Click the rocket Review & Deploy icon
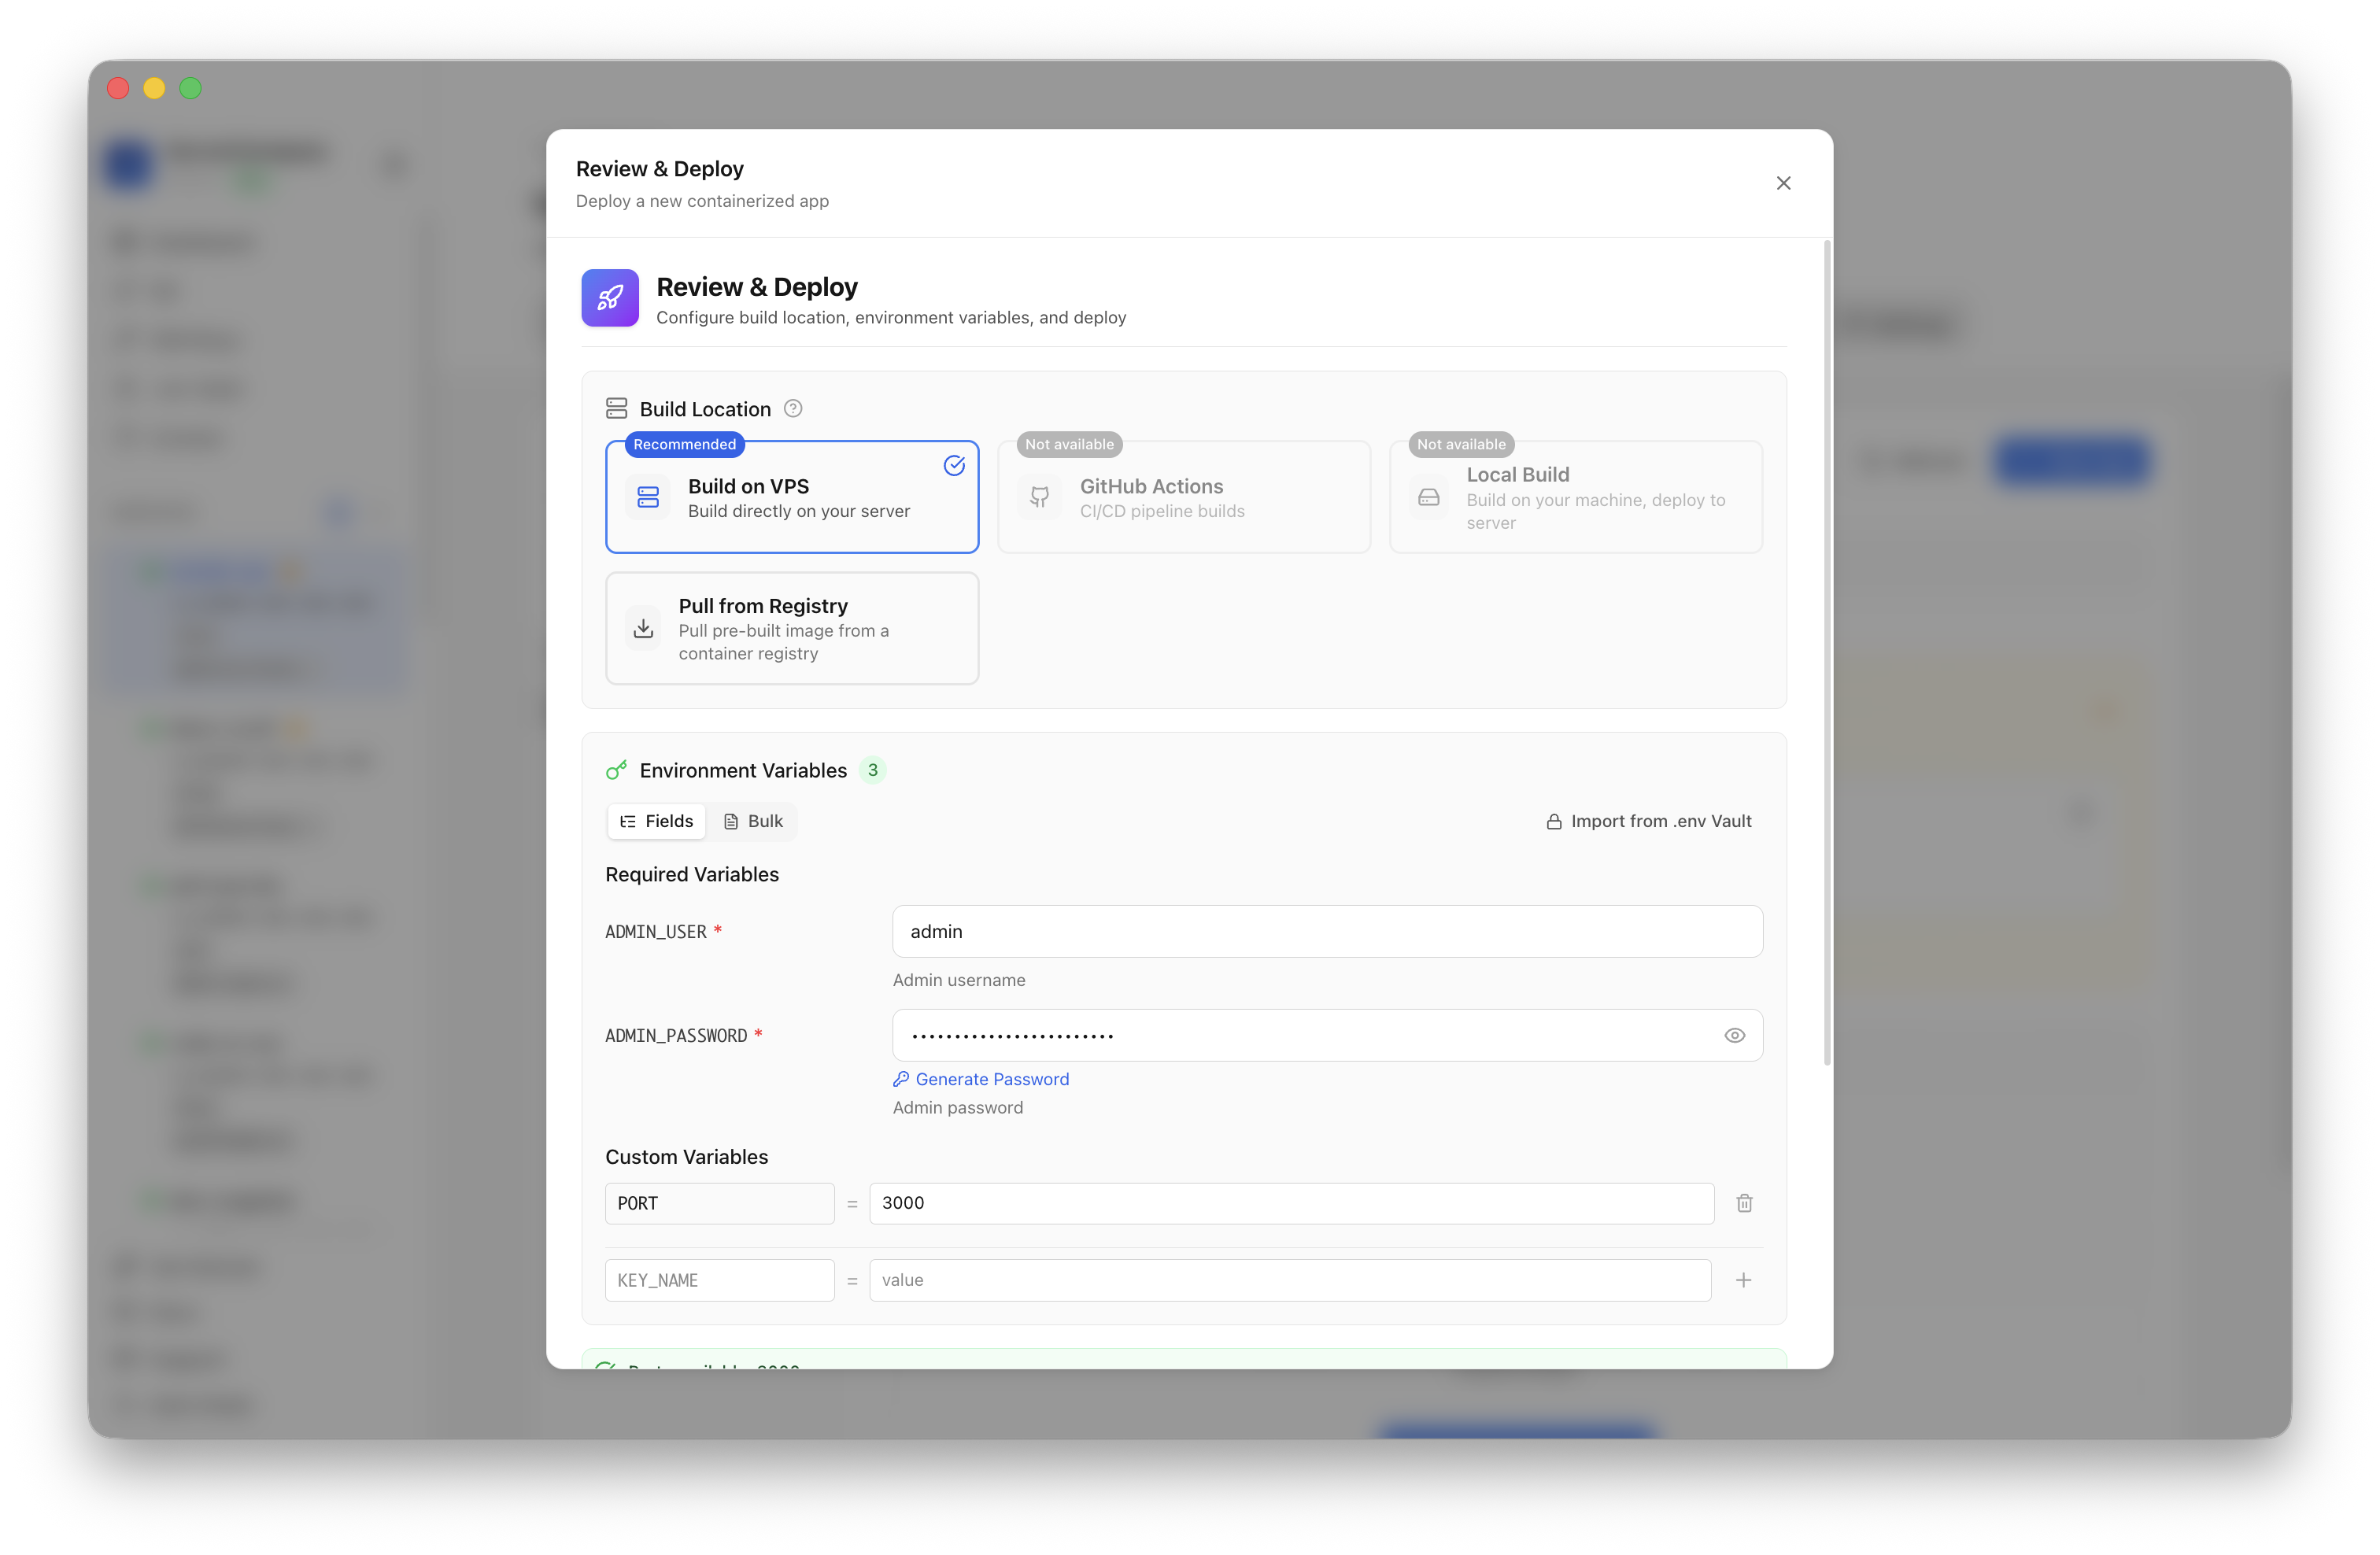 point(610,298)
